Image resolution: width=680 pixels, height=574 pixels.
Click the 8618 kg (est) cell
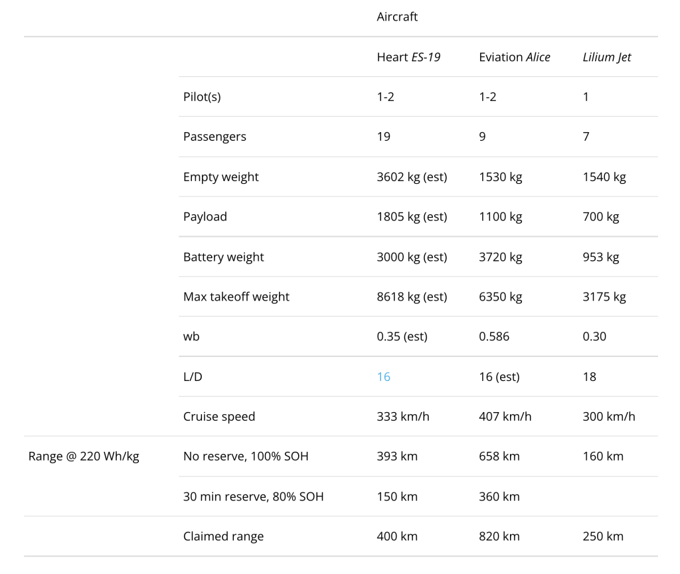tap(412, 297)
